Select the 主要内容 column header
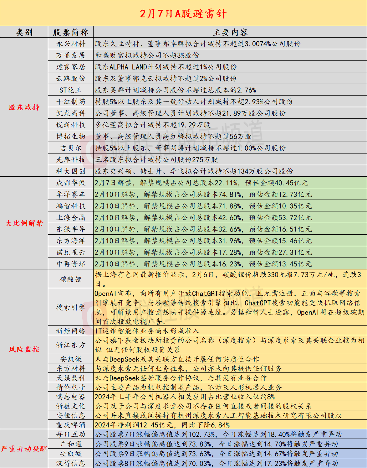Viewport: 367px width, 468px height. click(231, 32)
